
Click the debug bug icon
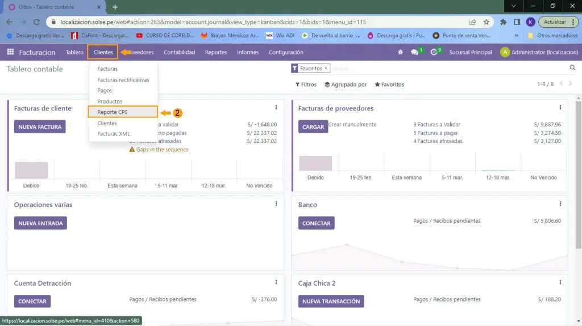(x=400, y=52)
